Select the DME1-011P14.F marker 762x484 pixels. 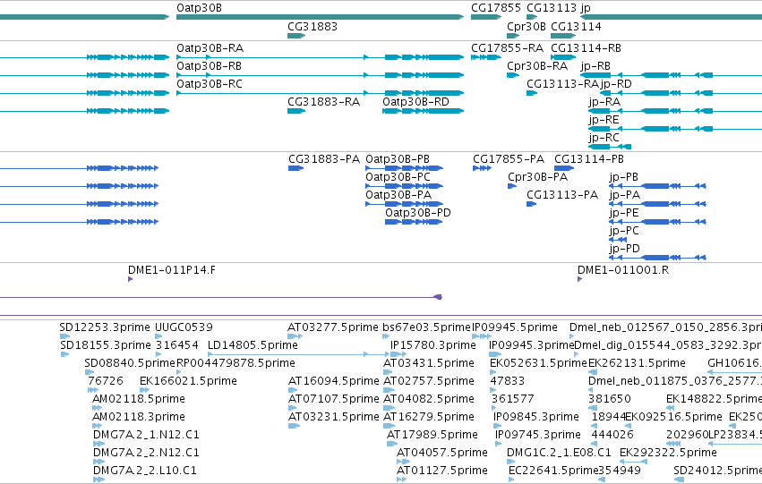[130, 279]
